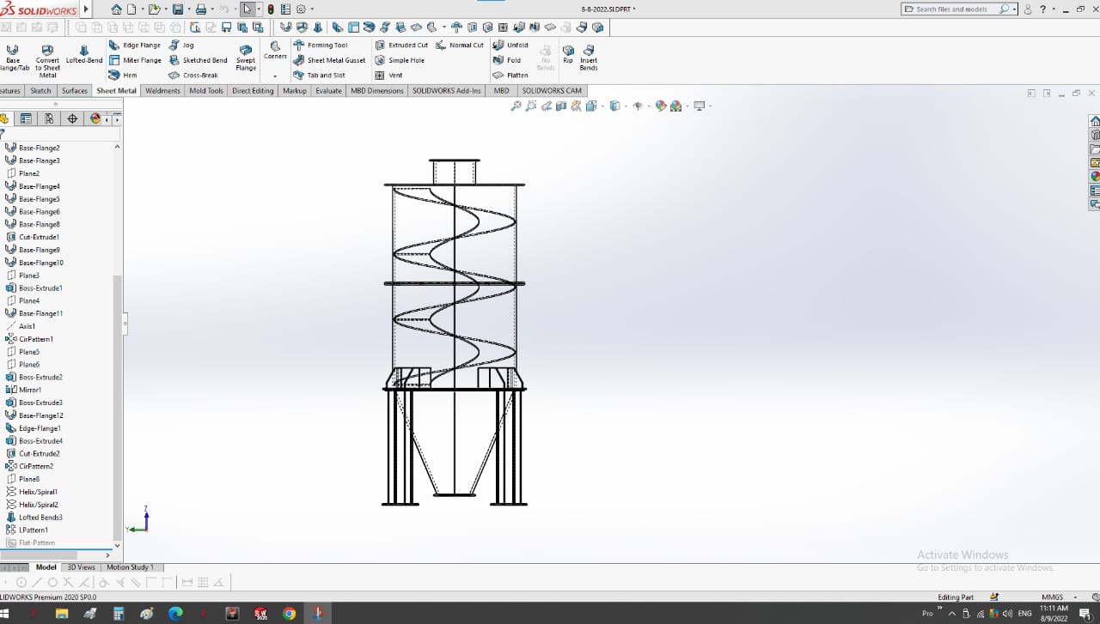
Task: Expand the Help menu dropdown arrow
Action: (1054, 9)
